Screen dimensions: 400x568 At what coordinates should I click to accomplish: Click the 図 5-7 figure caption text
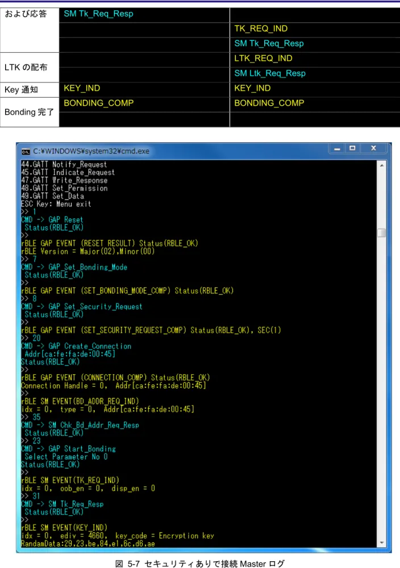(200, 563)
